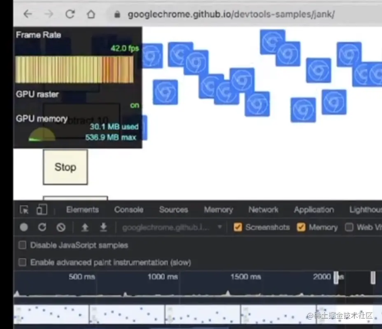382x329 pixels.
Task: Go back with the browser back arrow
Action: 28,14
